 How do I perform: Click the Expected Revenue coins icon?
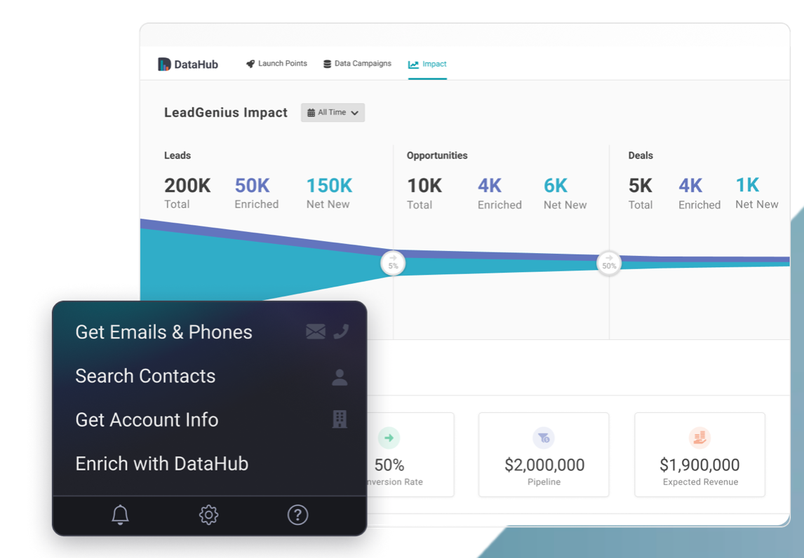[x=699, y=438]
